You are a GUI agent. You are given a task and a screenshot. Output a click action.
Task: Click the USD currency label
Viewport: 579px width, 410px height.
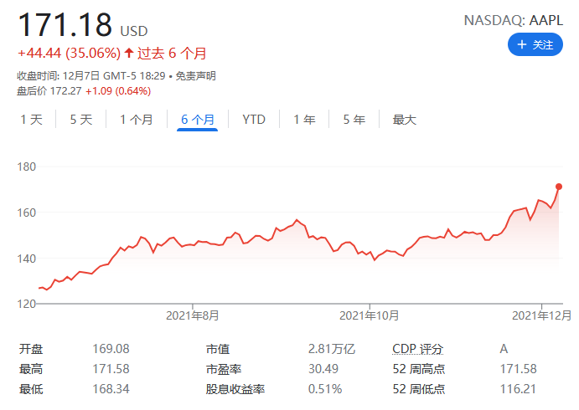click(x=134, y=31)
